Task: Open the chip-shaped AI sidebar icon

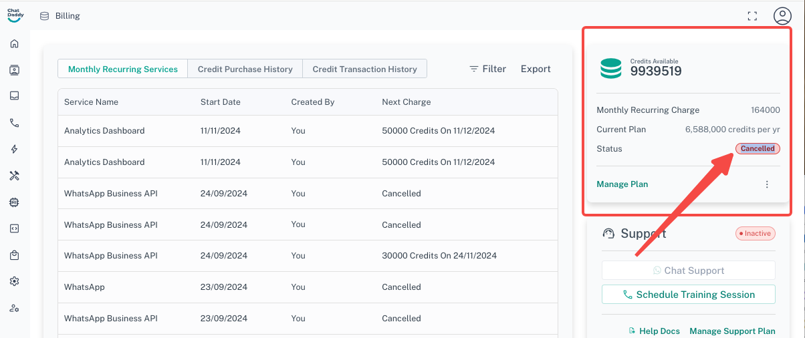Action: tap(14, 202)
